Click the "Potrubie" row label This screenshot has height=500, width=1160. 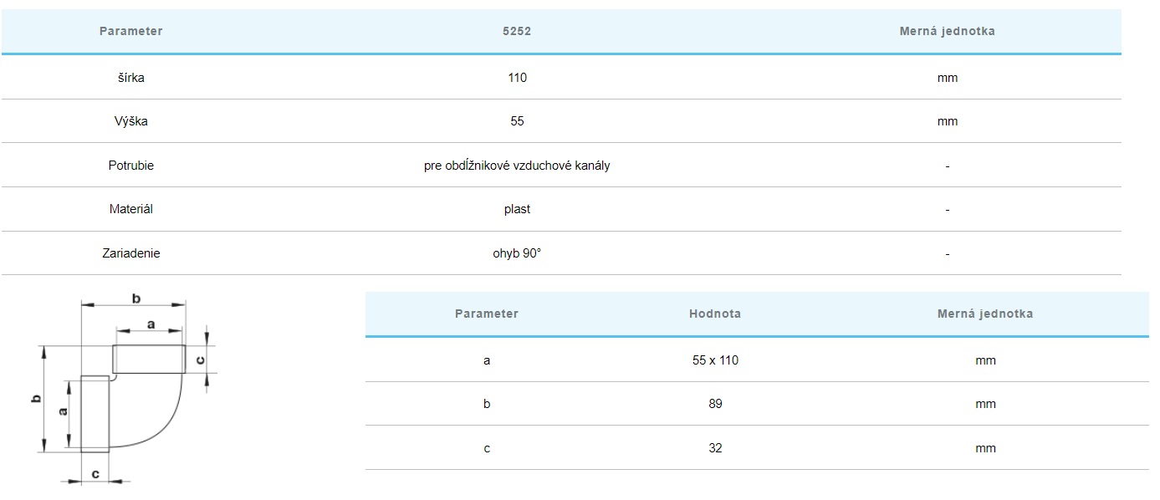tap(131, 166)
